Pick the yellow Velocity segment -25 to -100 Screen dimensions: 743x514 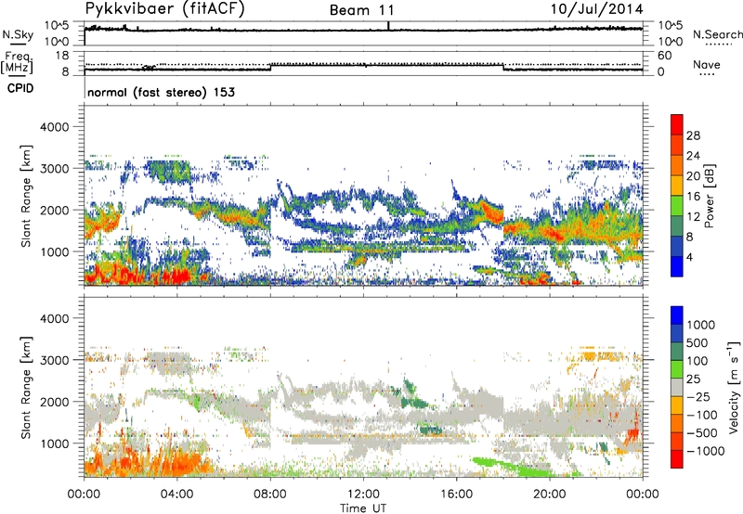tap(677, 405)
